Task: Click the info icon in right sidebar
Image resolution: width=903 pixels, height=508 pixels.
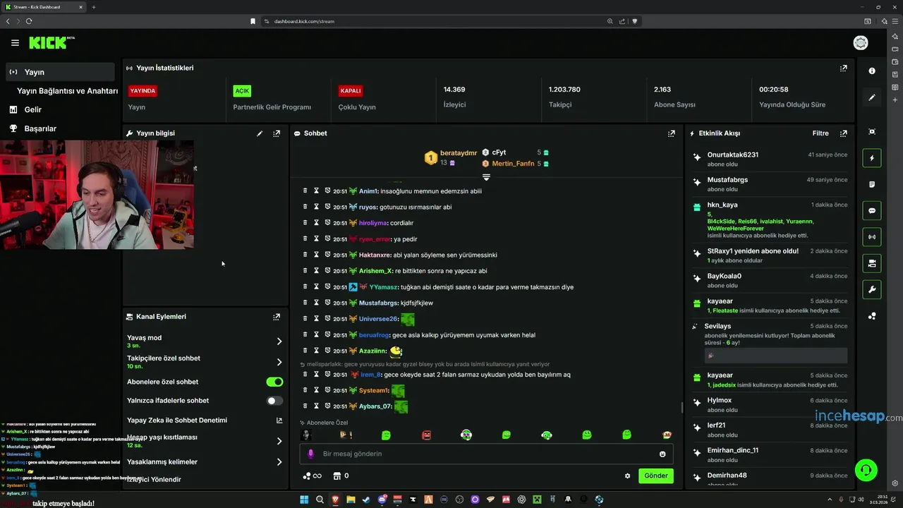Action: tap(872, 71)
